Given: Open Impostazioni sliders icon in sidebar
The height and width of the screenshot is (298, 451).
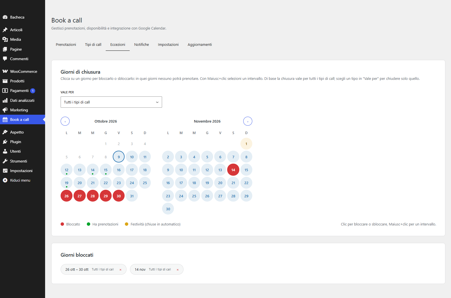Looking at the screenshot, I should (5, 171).
